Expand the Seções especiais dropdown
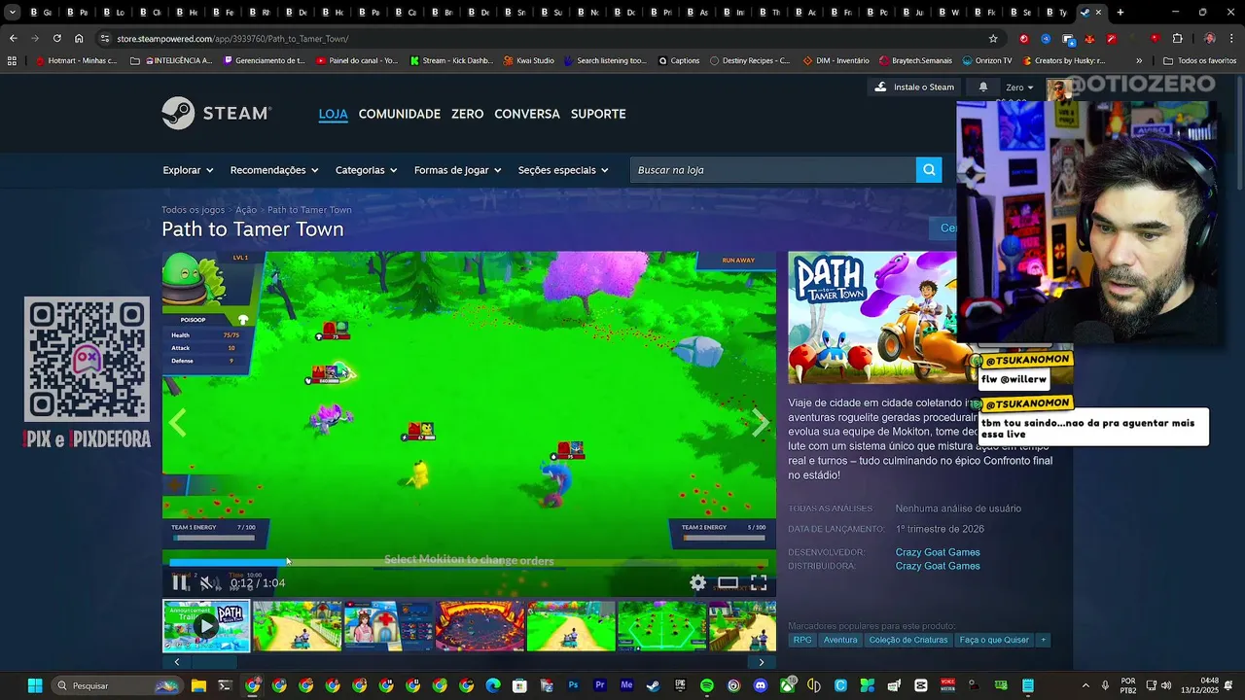The width and height of the screenshot is (1245, 700). (563, 170)
